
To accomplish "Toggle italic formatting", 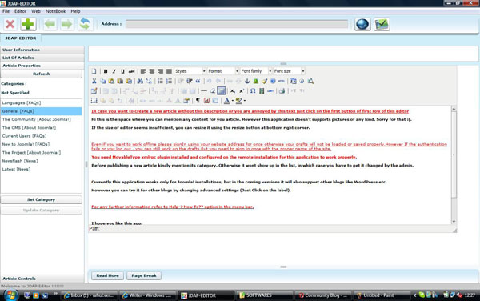I will (x=114, y=71).
